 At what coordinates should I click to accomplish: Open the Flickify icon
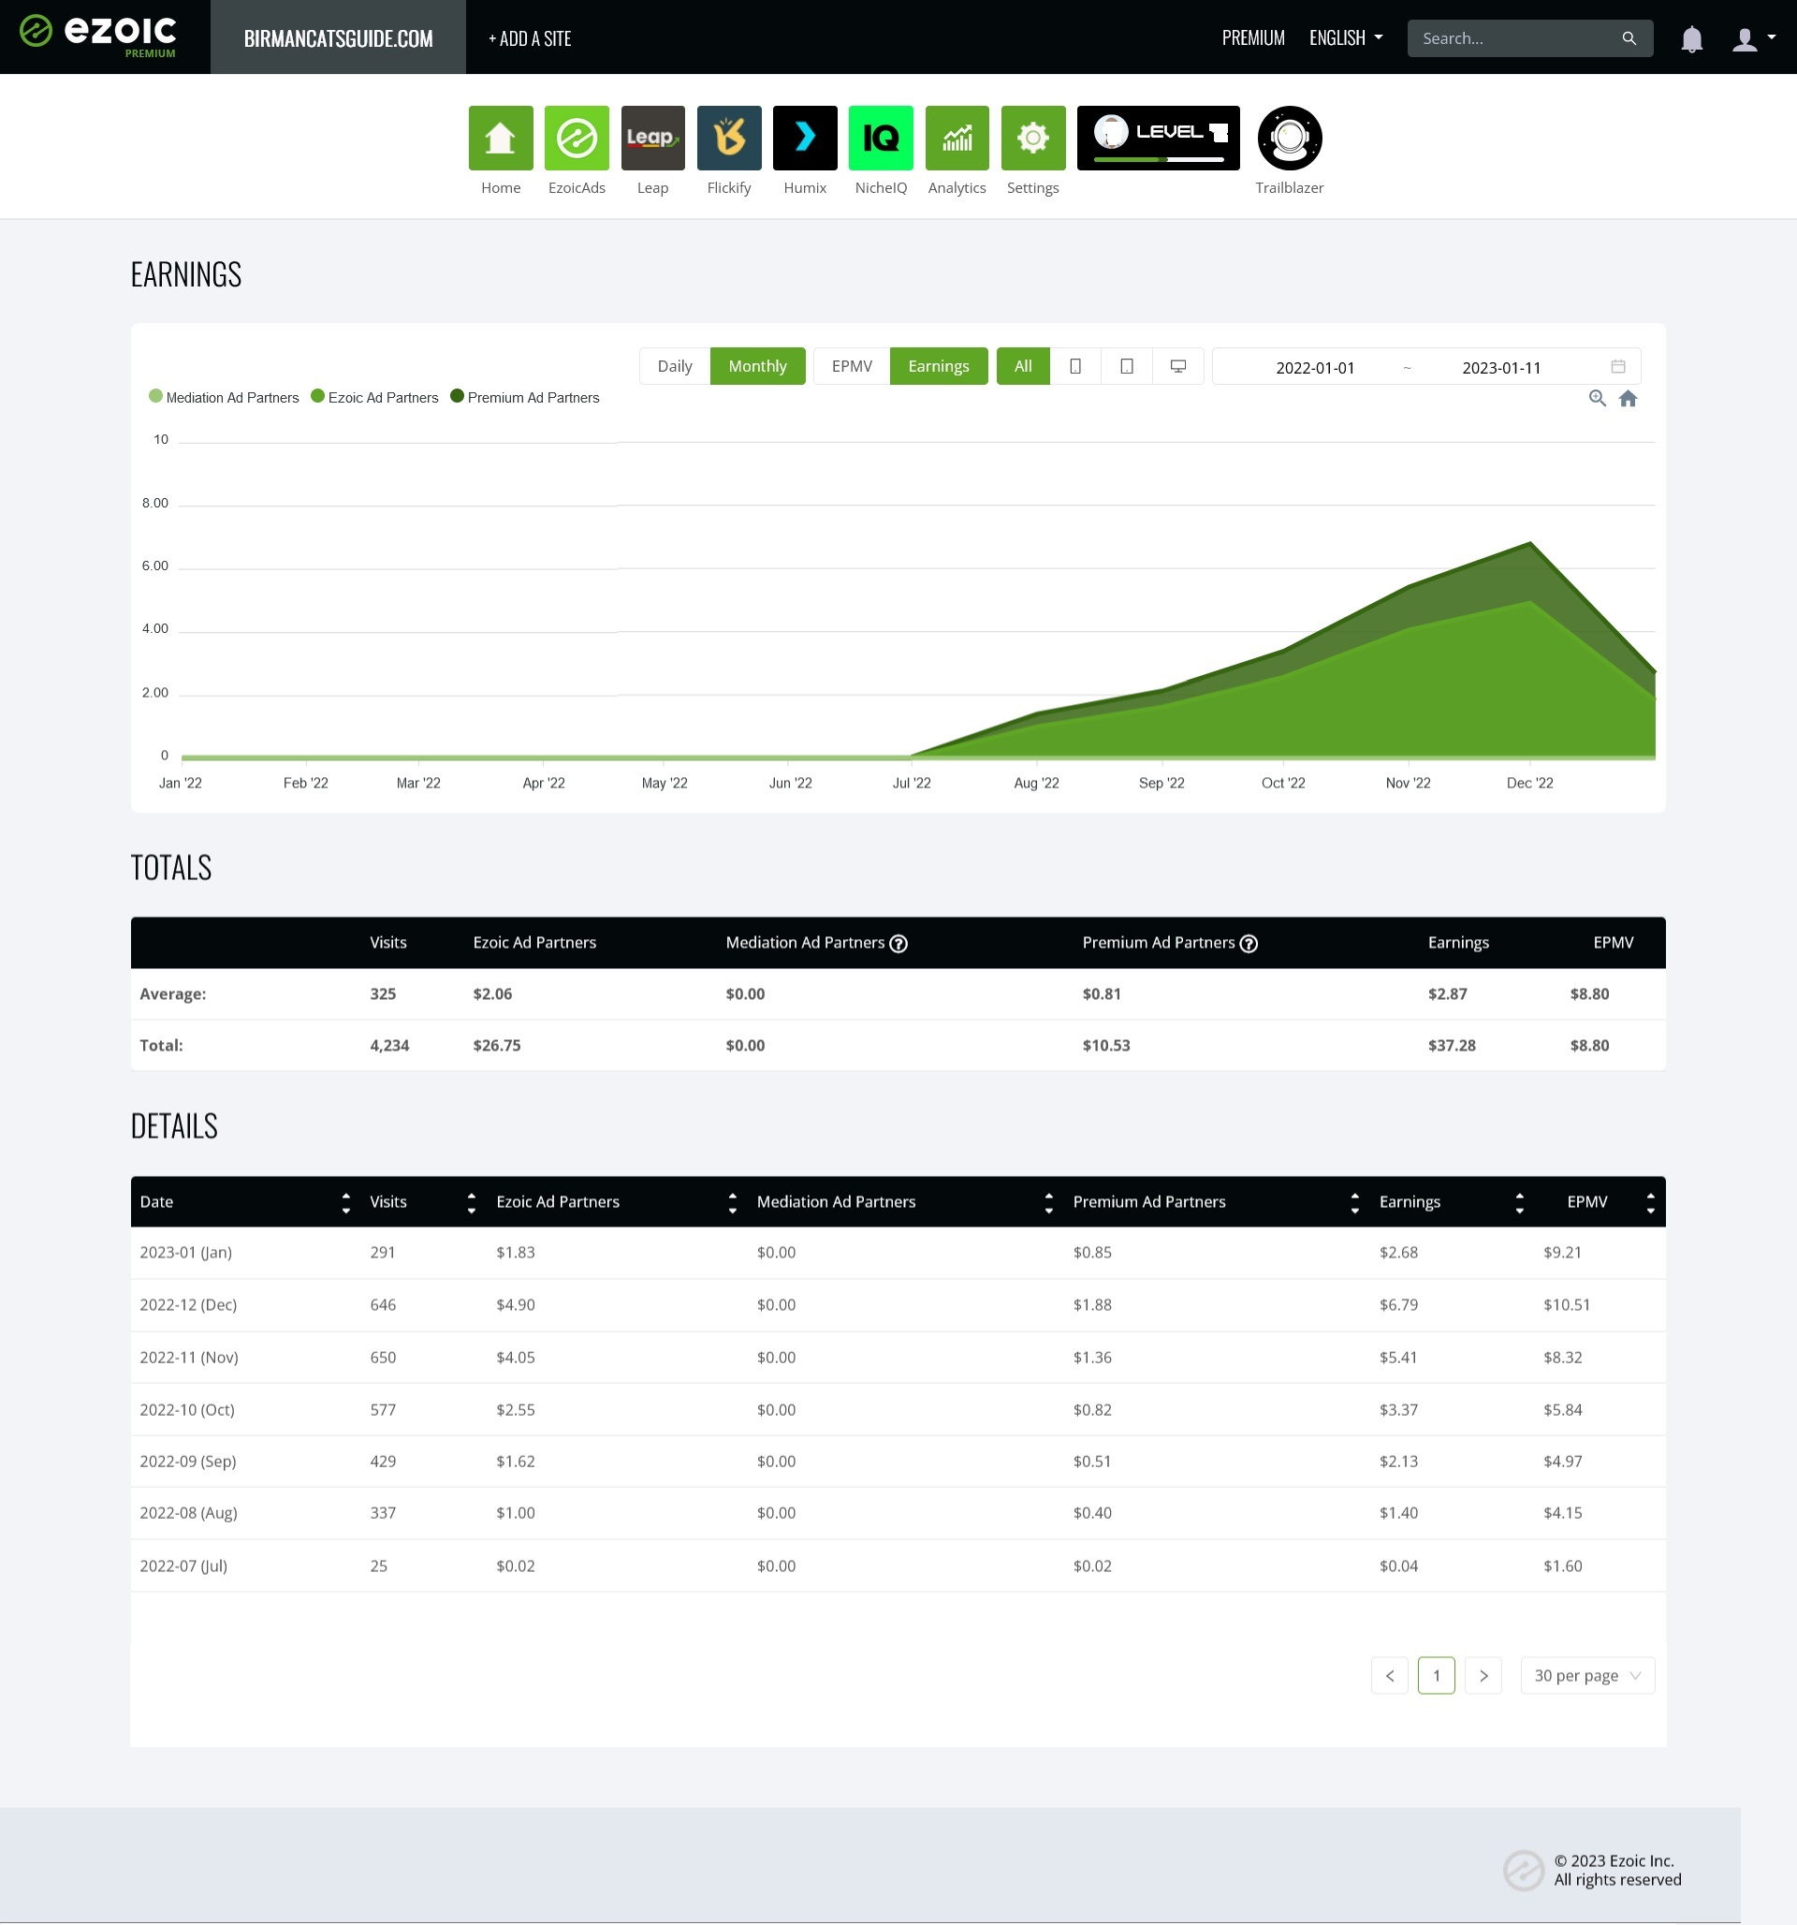(729, 138)
